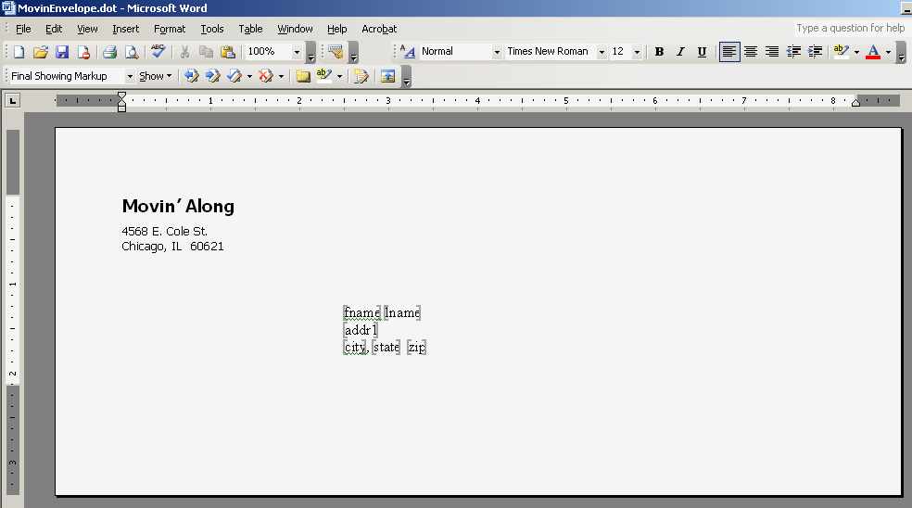The width and height of the screenshot is (912, 508).
Task: Toggle Track Changes icon
Action: pyautogui.click(x=361, y=76)
